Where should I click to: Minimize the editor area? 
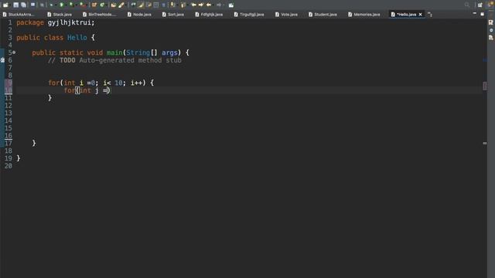tap(474, 14)
